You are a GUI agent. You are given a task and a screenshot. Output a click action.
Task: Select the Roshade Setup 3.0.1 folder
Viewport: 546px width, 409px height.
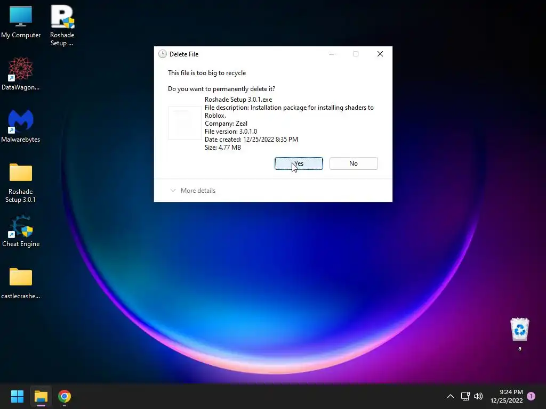click(x=21, y=182)
